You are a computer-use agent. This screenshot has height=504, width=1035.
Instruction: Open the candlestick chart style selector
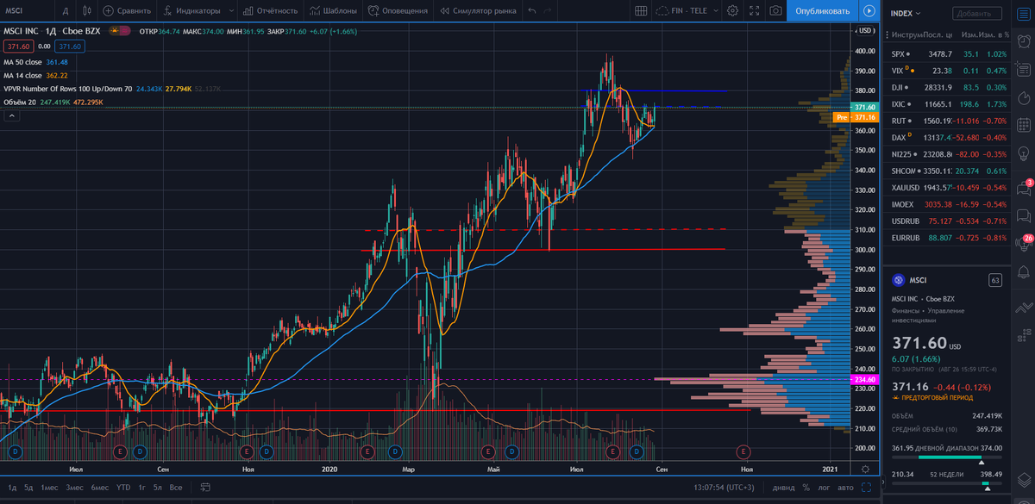[86, 11]
